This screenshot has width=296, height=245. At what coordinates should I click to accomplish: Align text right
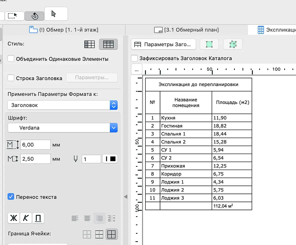(x=99, y=218)
